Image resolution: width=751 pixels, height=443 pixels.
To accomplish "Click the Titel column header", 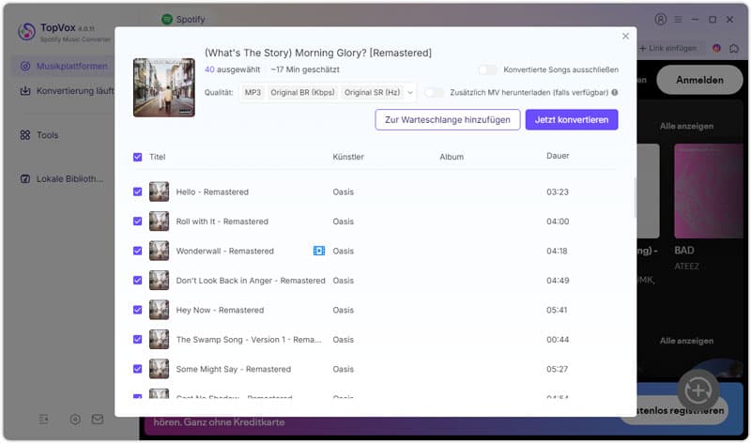I will point(157,157).
